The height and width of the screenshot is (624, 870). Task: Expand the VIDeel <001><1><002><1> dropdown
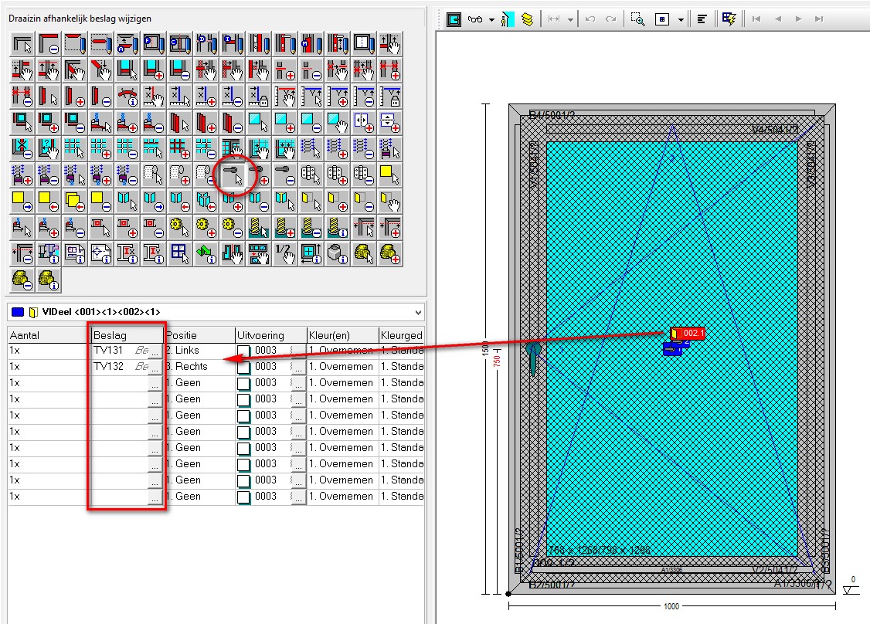point(418,312)
